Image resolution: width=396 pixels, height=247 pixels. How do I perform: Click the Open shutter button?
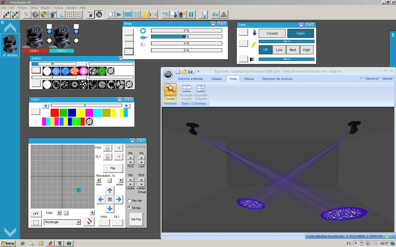301,33
